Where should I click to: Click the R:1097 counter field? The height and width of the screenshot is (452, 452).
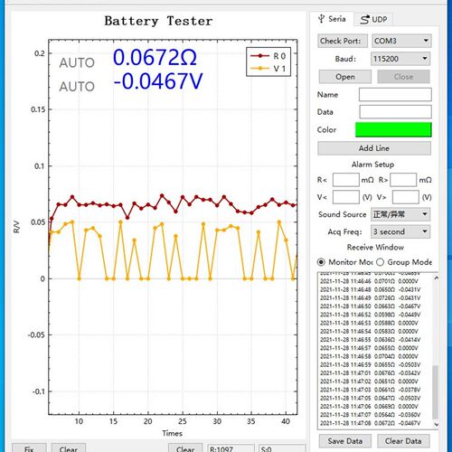[231, 448]
